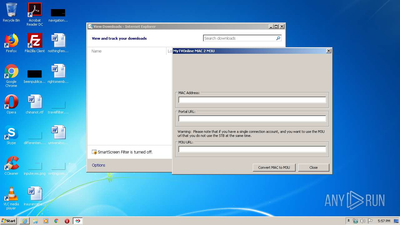The image size is (400, 225).
Task: Select the insurancepa Word document icon
Action: tap(35, 196)
